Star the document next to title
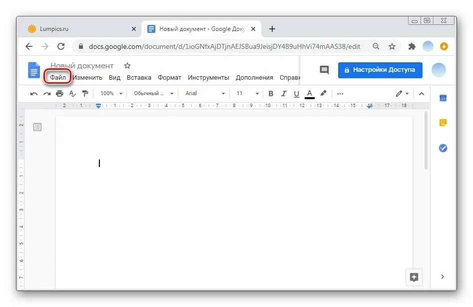Image resolution: width=473 pixels, height=307 pixels. click(127, 65)
